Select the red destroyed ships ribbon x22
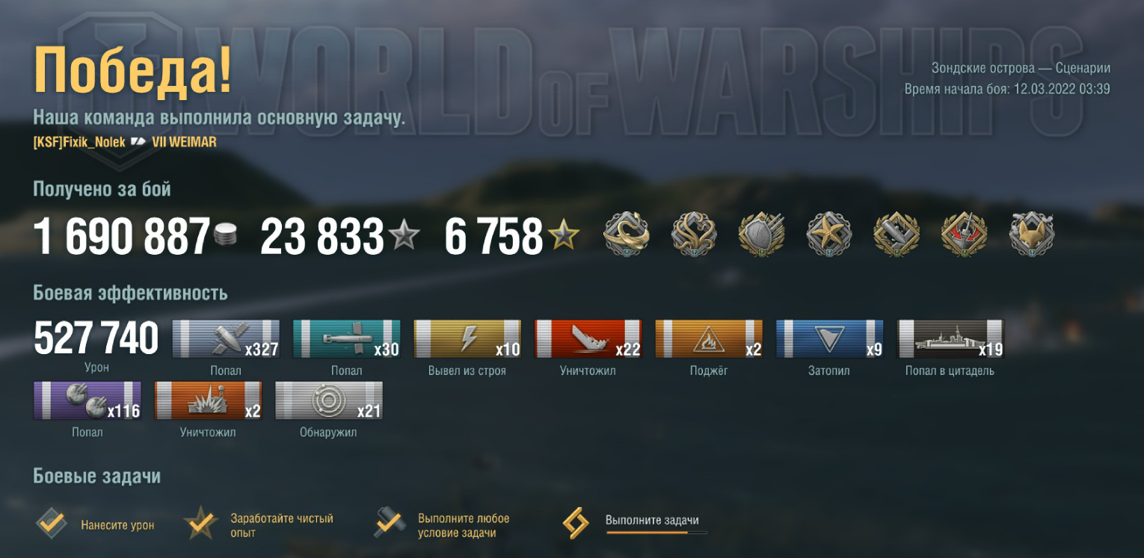 pos(588,339)
